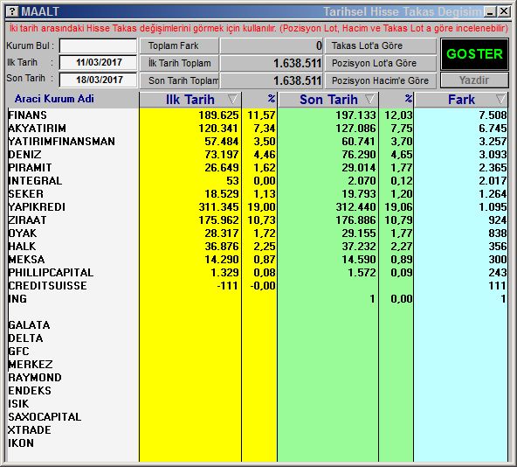
Task: Click CREDITSUISSE Ilk Tarih value -111
Action: (x=228, y=286)
